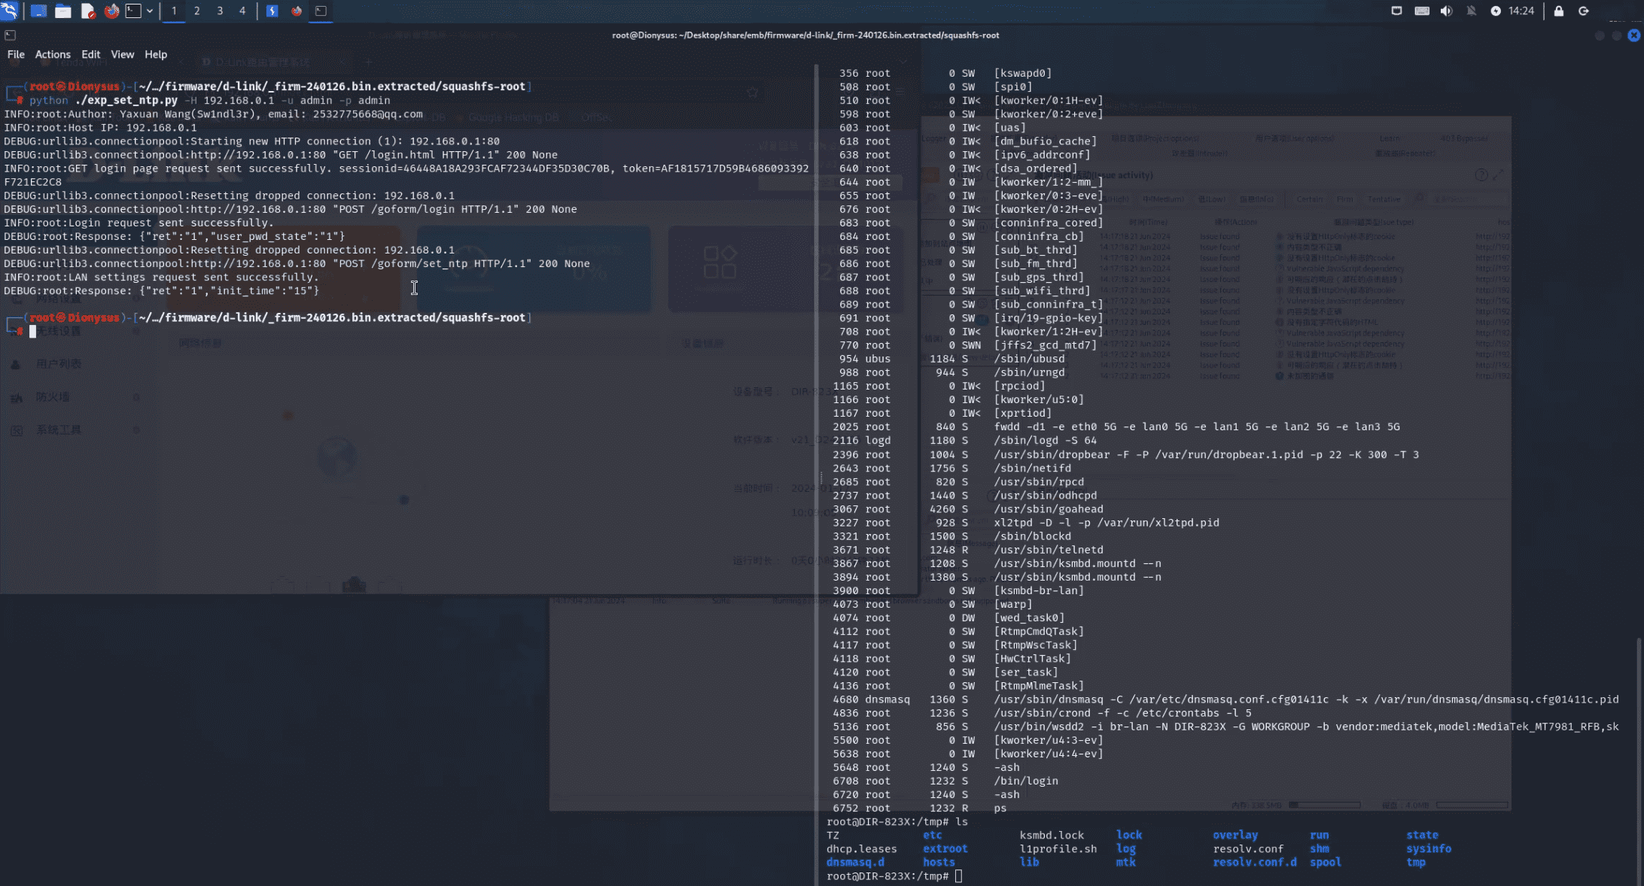Click the xl2tpd process row
This screenshot has height=886, width=1644.
click(x=1026, y=523)
